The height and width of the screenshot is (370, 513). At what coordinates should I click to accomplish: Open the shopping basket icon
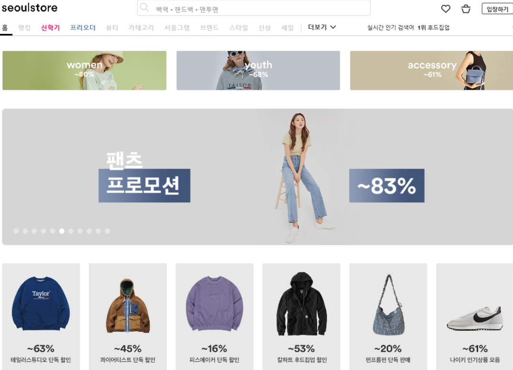pyautogui.click(x=466, y=9)
